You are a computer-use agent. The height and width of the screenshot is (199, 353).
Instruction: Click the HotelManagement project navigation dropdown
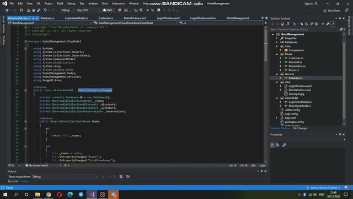point(50,23)
